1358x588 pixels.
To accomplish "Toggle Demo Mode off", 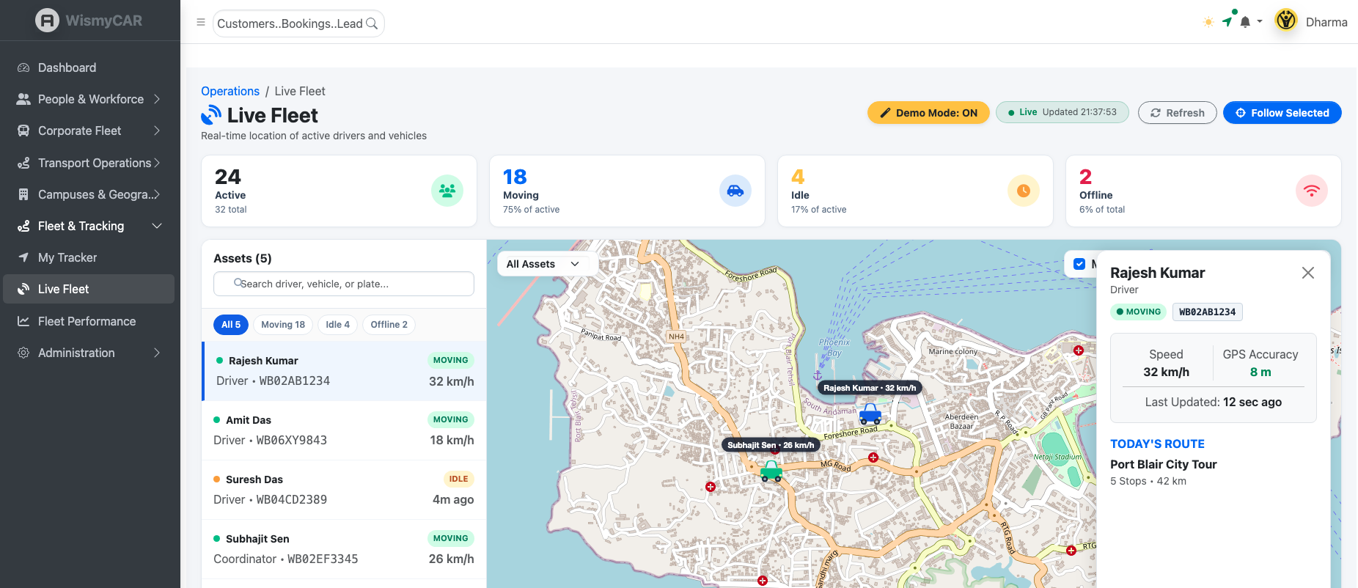I will [x=928, y=113].
